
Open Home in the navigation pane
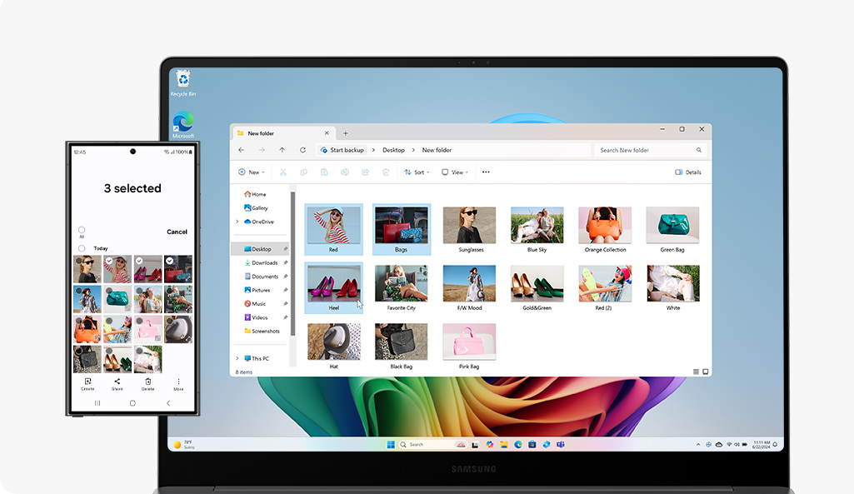tap(255, 194)
